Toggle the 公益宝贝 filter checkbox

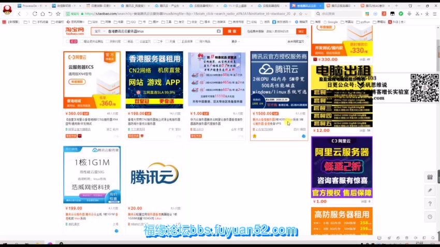point(137,41)
